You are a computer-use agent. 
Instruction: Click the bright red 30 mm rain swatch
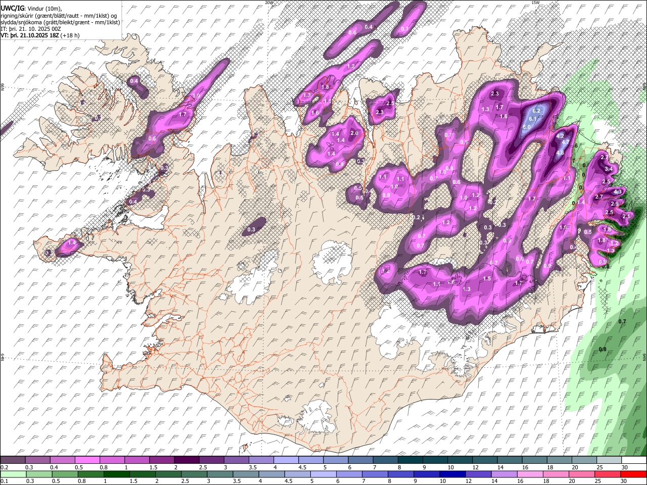(x=633, y=474)
